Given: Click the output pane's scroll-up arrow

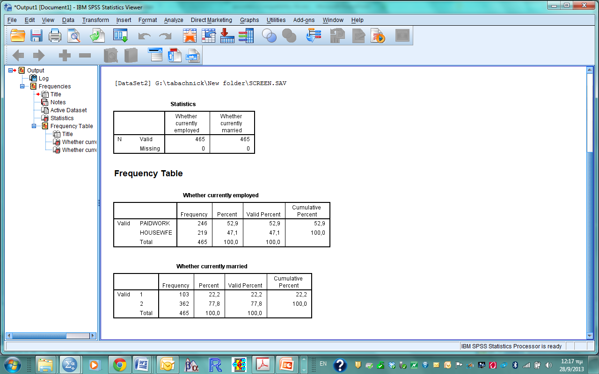Looking at the screenshot, I should coord(590,70).
